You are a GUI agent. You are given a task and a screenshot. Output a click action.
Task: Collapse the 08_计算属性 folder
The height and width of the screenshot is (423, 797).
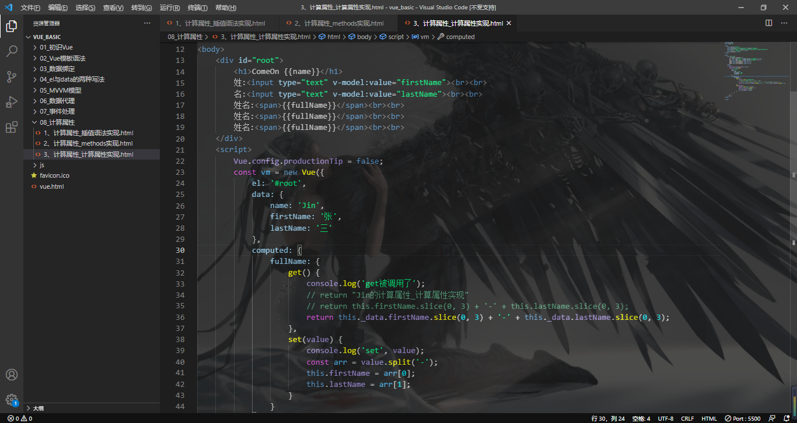point(92,122)
